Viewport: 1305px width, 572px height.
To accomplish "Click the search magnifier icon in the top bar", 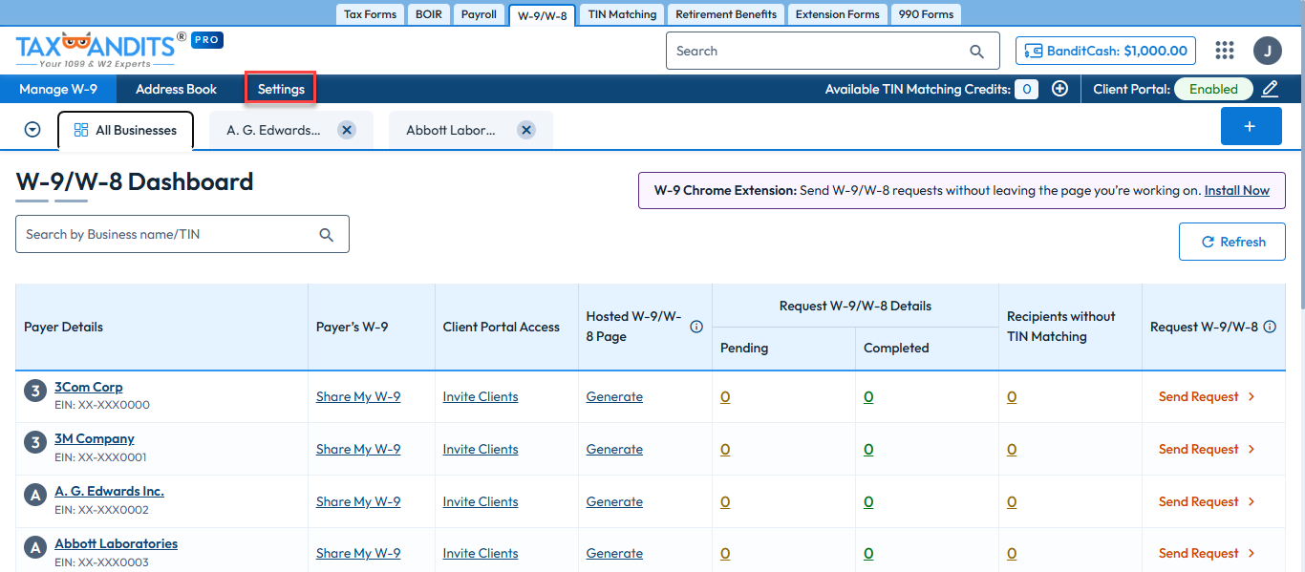I will [x=976, y=52].
